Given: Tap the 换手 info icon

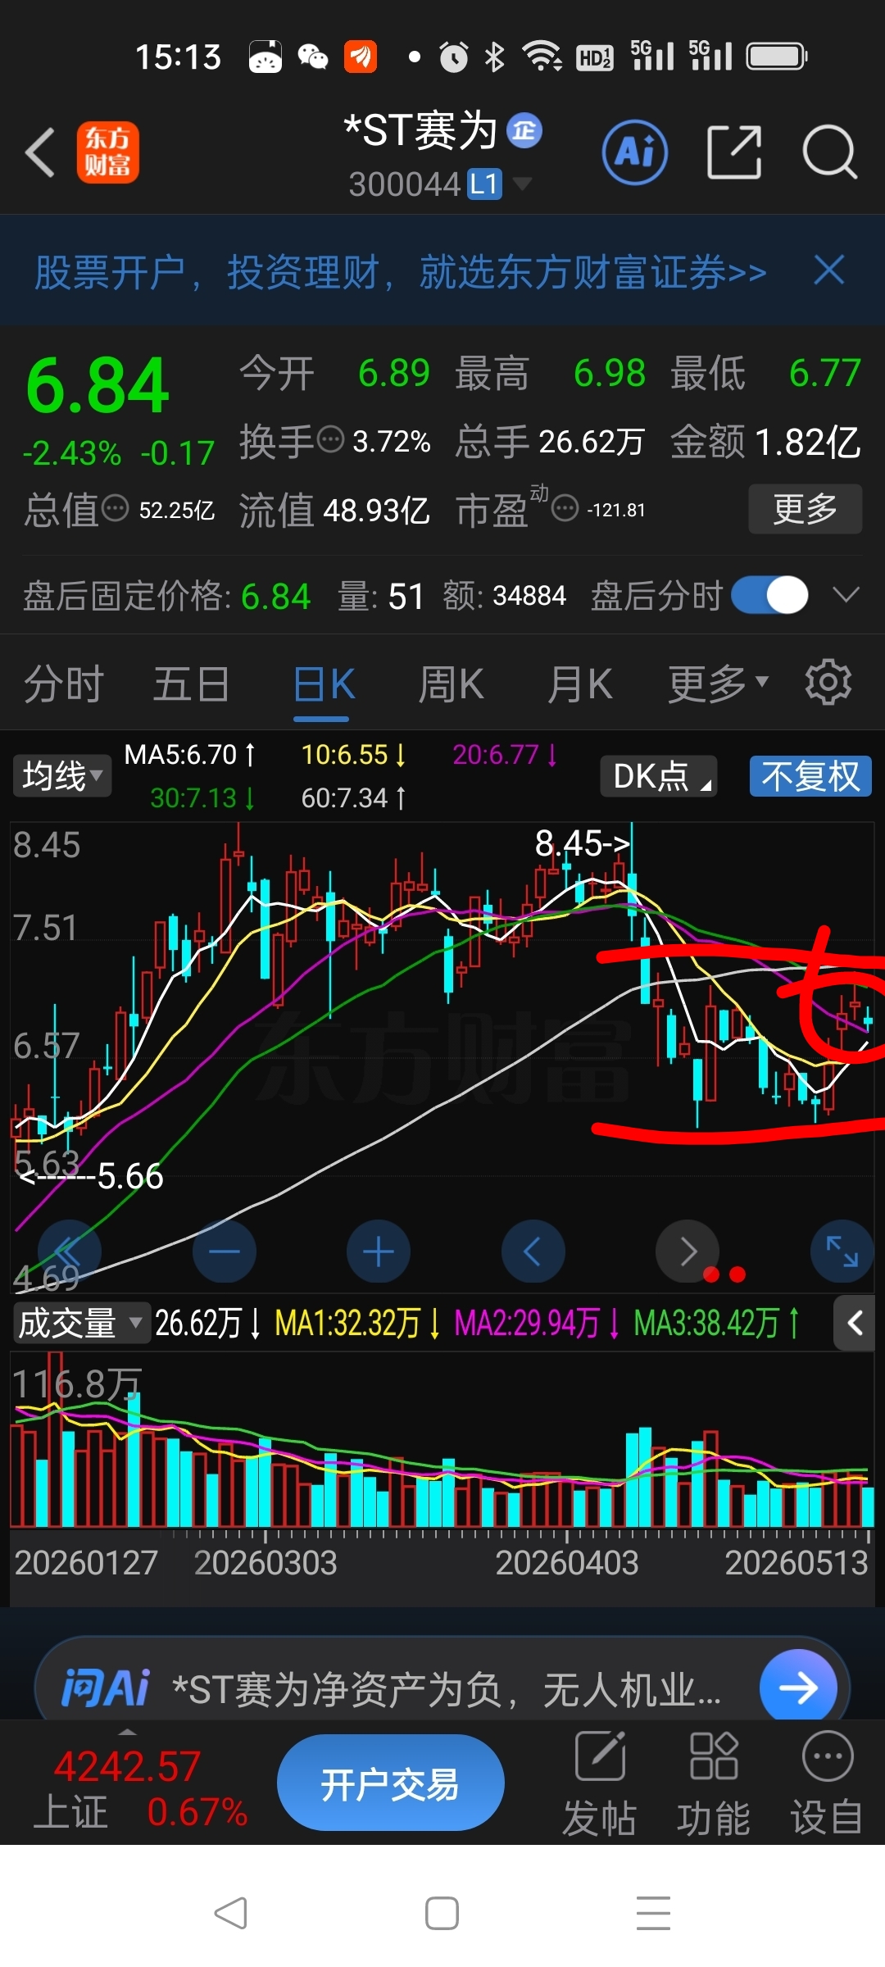Looking at the screenshot, I should click(x=330, y=440).
